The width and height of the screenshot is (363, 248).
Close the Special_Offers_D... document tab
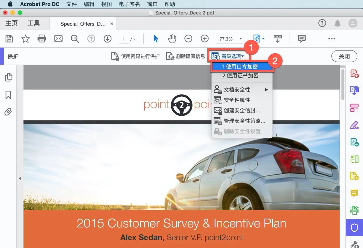(112, 24)
